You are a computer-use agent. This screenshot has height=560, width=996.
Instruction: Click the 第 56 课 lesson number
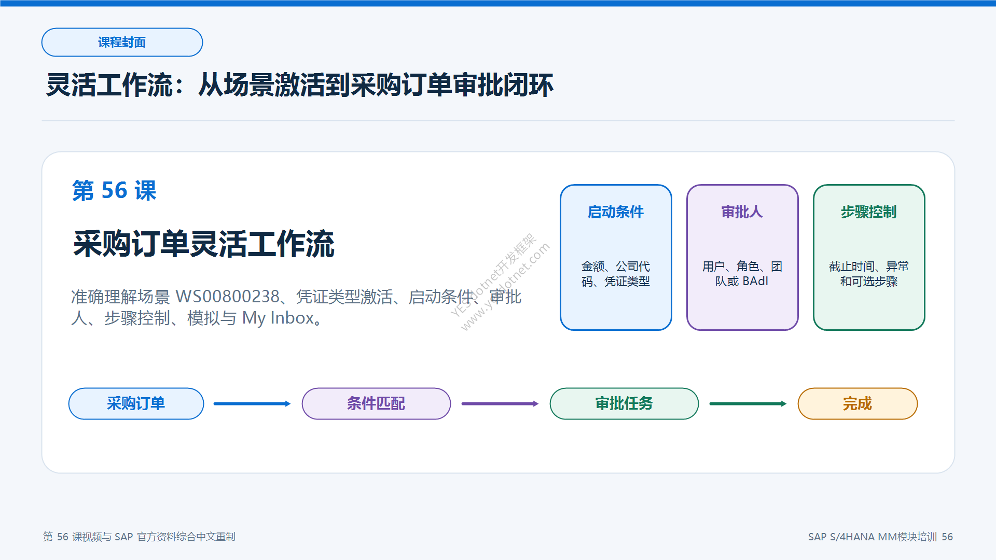coord(114,190)
